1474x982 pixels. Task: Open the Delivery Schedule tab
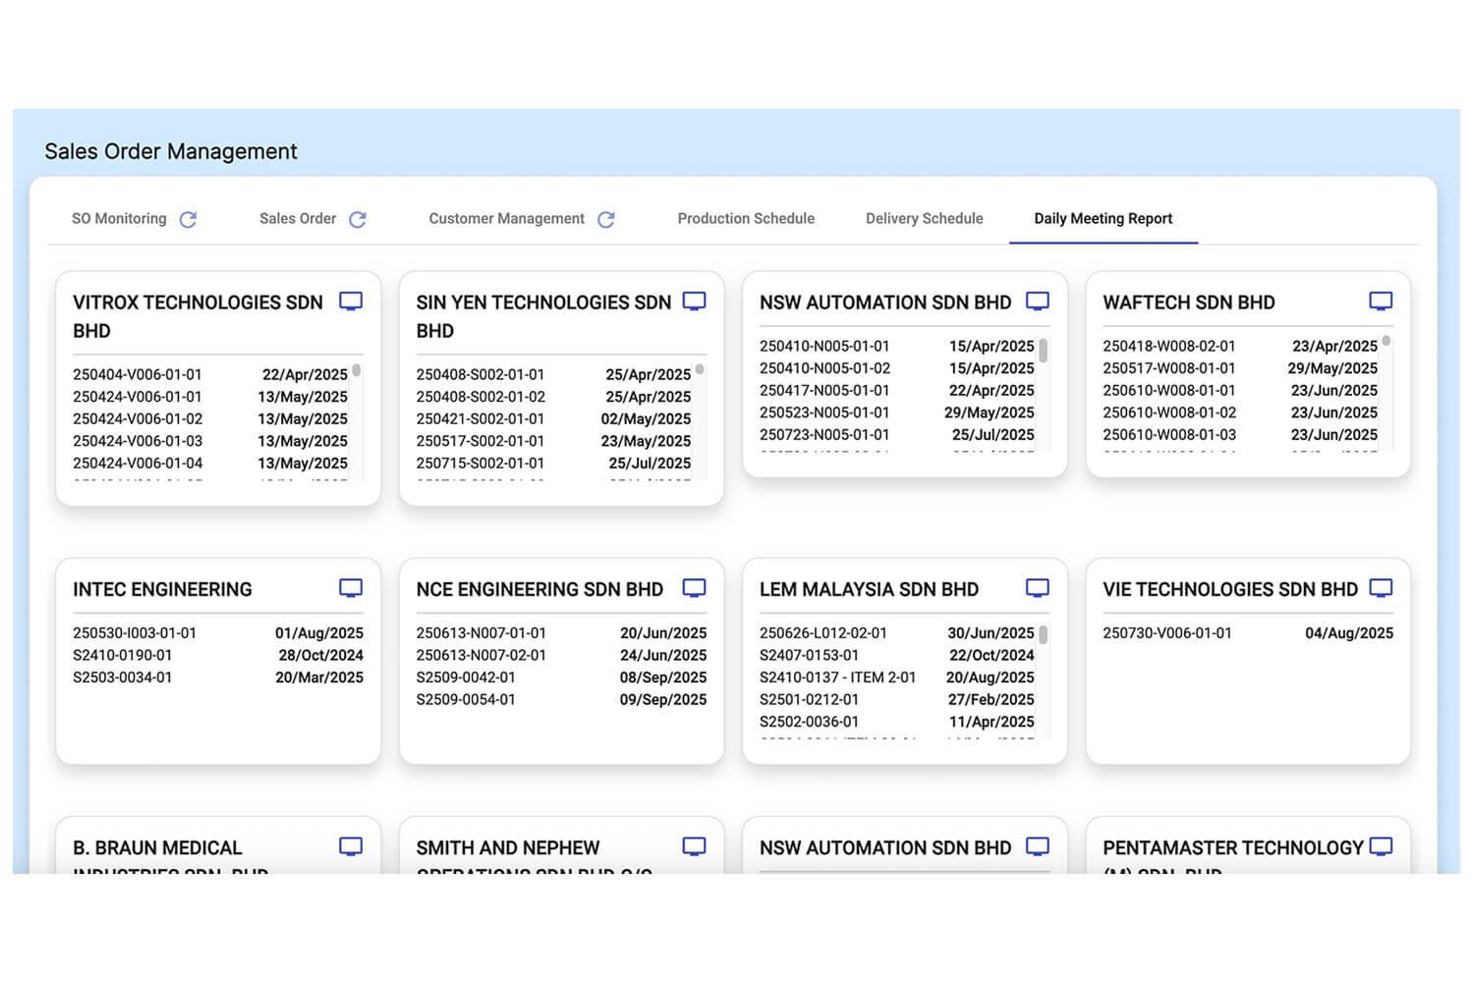pyautogui.click(x=924, y=219)
